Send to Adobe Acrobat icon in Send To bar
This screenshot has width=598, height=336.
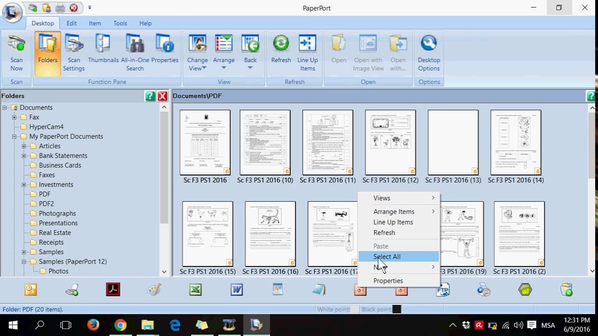[x=113, y=289]
